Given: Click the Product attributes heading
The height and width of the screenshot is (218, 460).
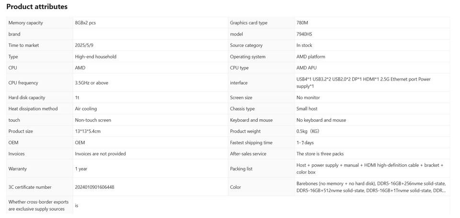Looking at the screenshot, I should (37, 7).
